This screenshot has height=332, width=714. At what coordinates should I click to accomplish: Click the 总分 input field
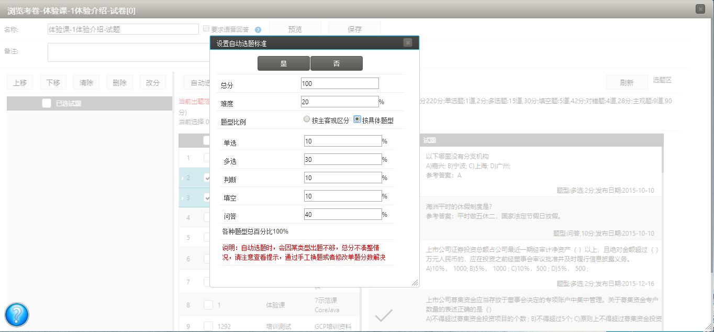[340, 83]
